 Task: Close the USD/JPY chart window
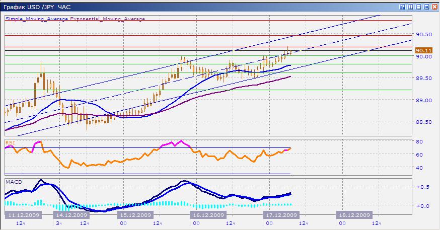[x=434, y=7]
